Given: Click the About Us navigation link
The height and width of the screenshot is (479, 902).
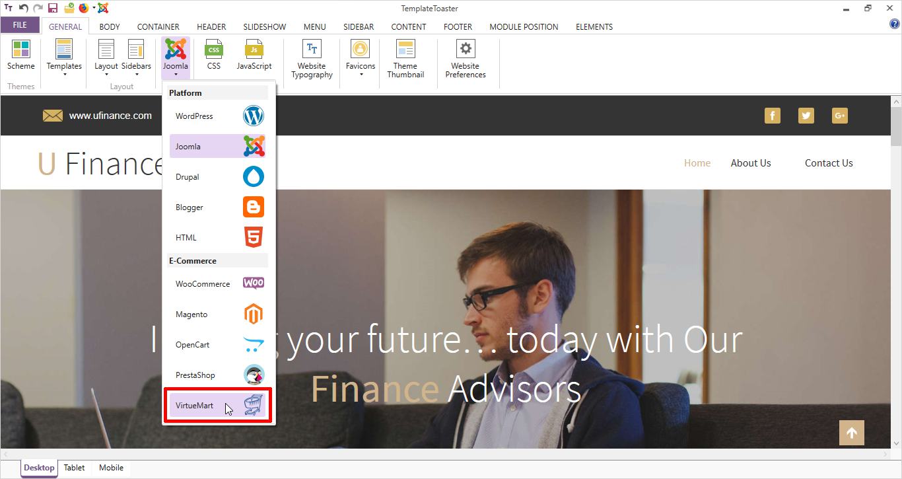Looking at the screenshot, I should (751, 163).
